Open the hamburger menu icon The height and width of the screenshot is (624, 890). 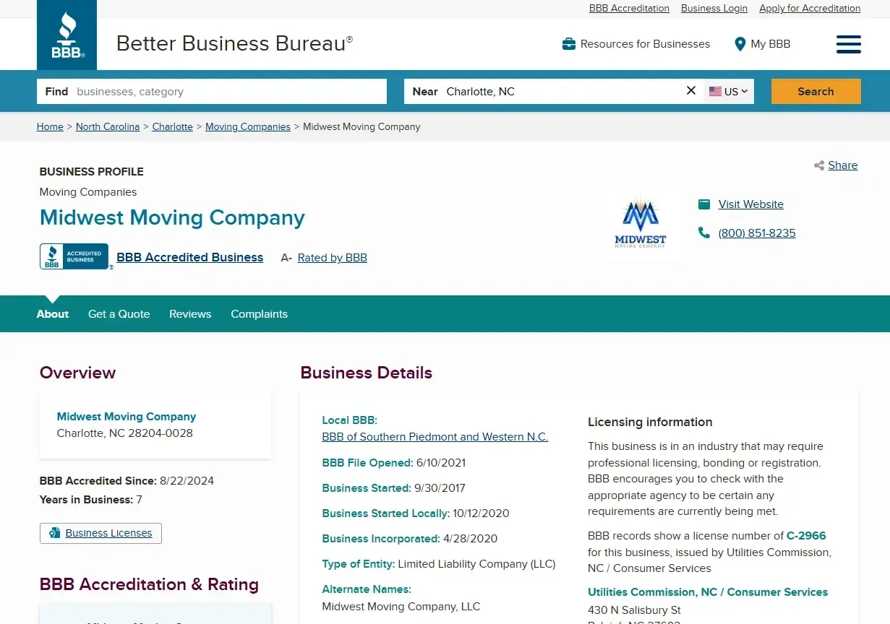(848, 44)
